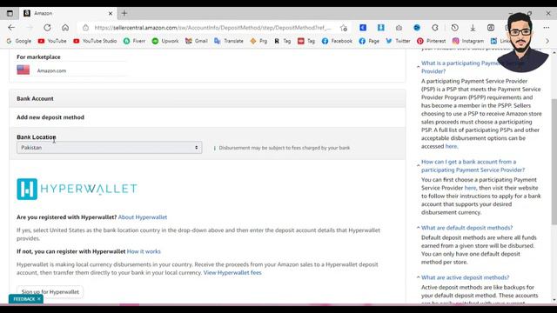Show more bookmarks with the chevron
This screenshot has width=557, height=313.
coord(547,41)
